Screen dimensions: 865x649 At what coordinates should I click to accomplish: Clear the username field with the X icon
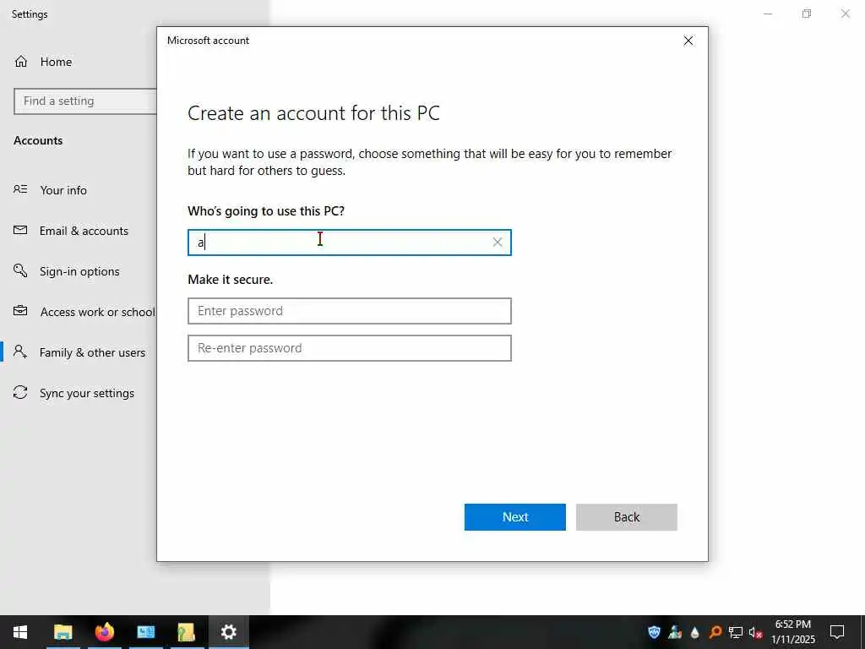(x=497, y=243)
